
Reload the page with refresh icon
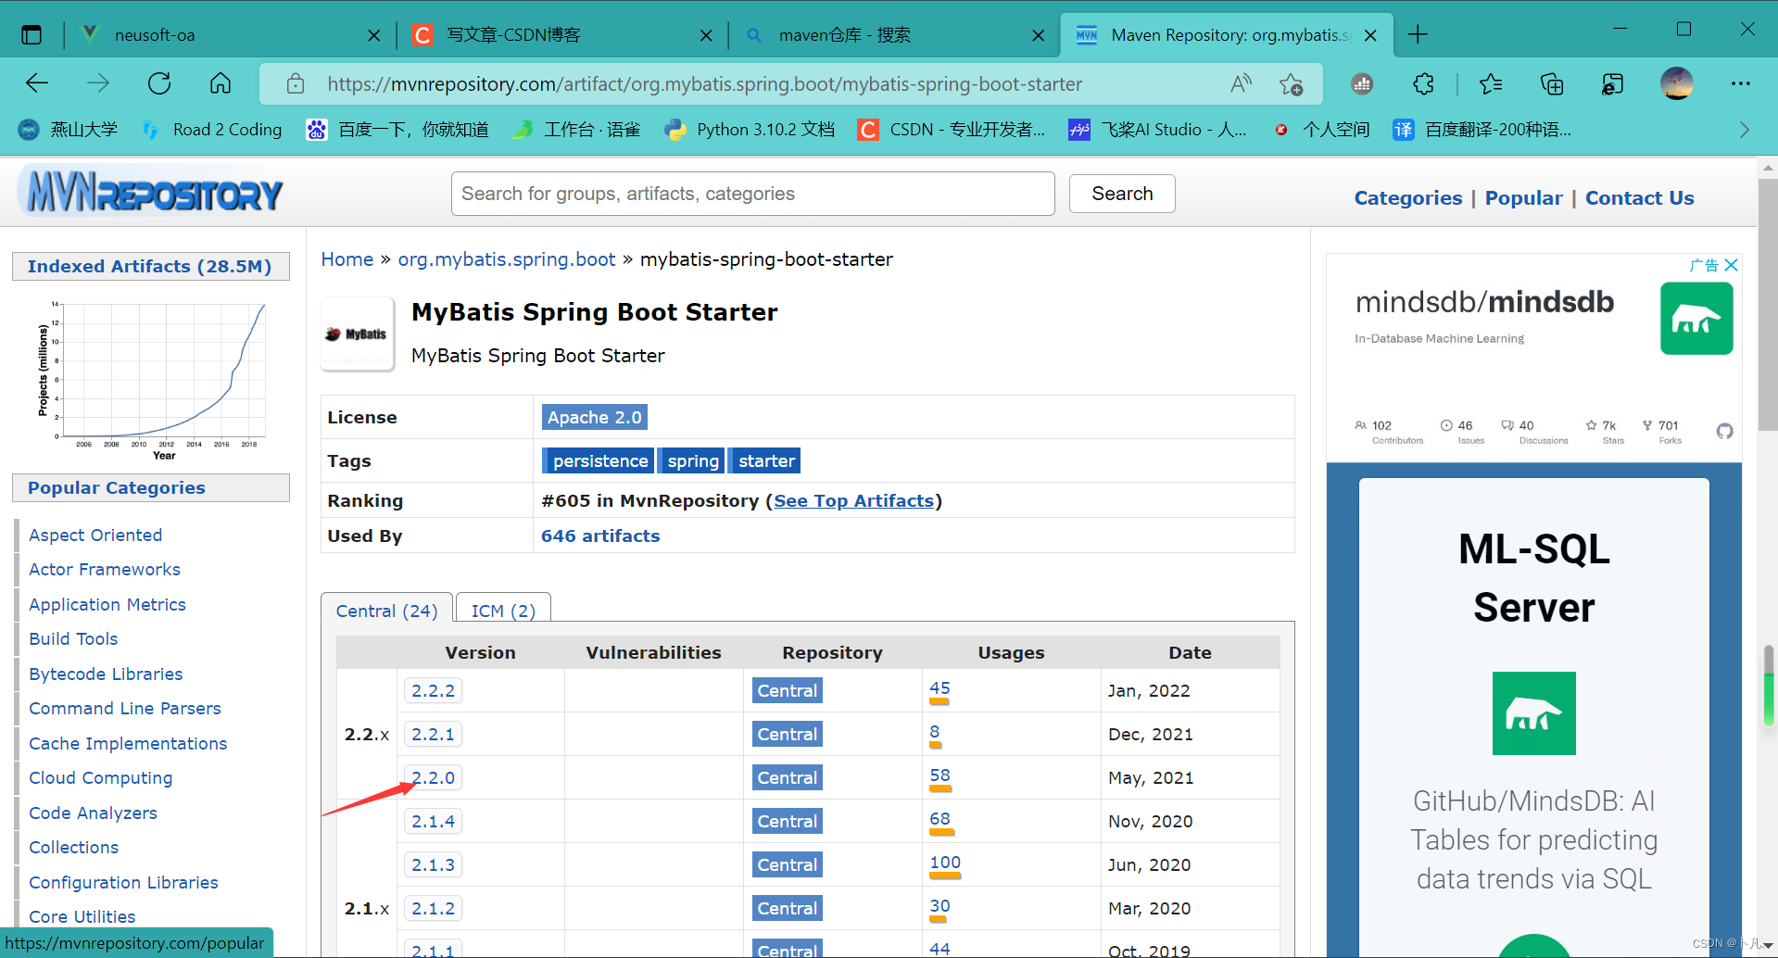tap(159, 83)
